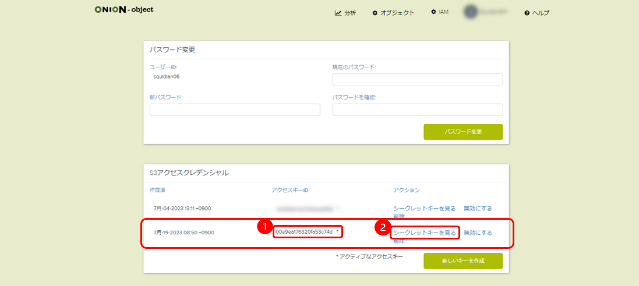Click the question mark help icon
639x286 pixels.
527,13
